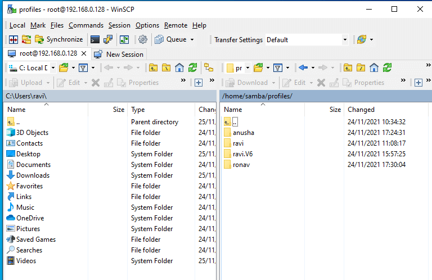The image size is (432, 280).
Task: Click the Compare Directories icon in the toolbar
Action: pos(13,39)
